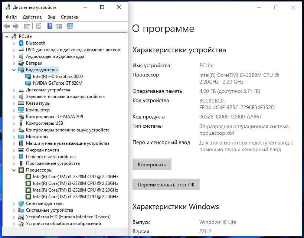Open the Вид menu
This screenshot has width=304, height=238.
tap(51, 17)
